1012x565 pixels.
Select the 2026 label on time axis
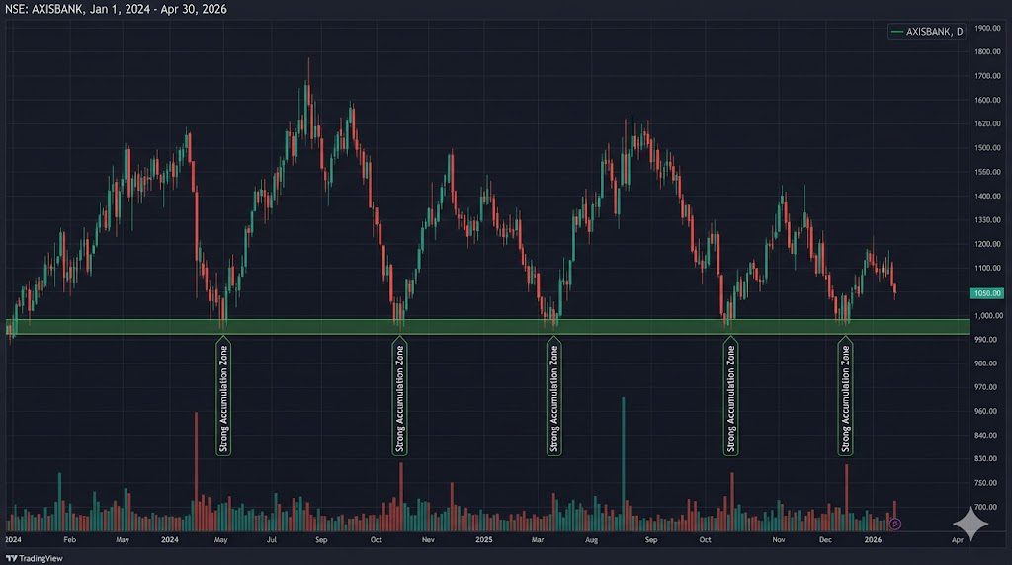point(873,541)
